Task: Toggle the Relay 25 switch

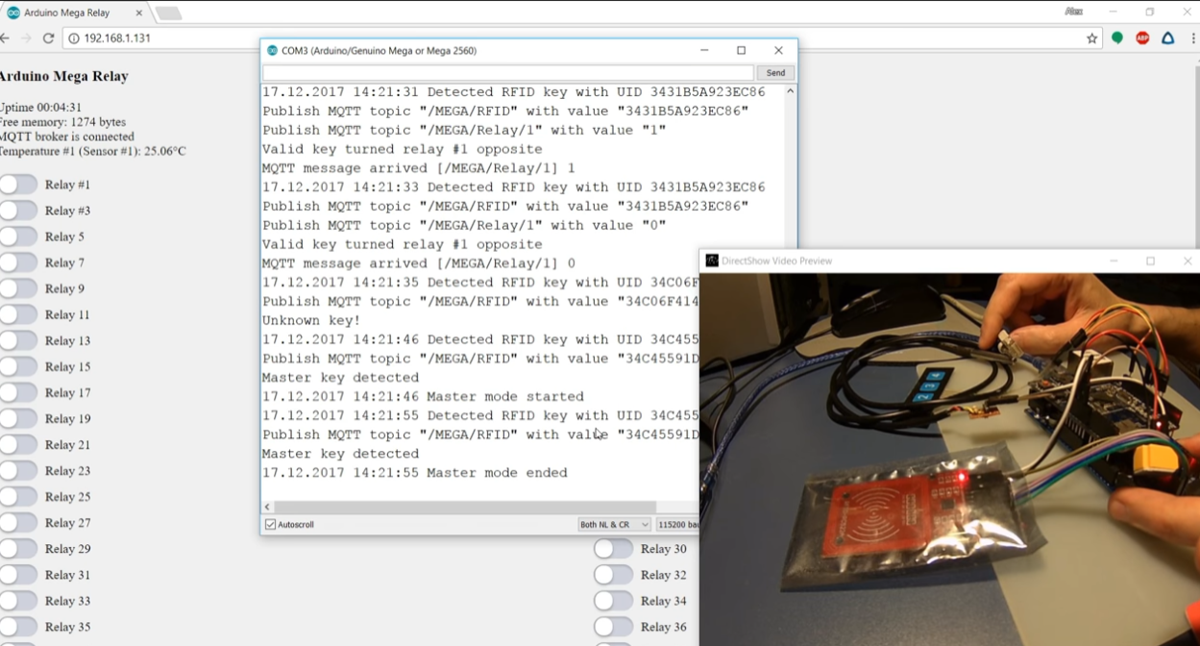Action: pos(18,496)
